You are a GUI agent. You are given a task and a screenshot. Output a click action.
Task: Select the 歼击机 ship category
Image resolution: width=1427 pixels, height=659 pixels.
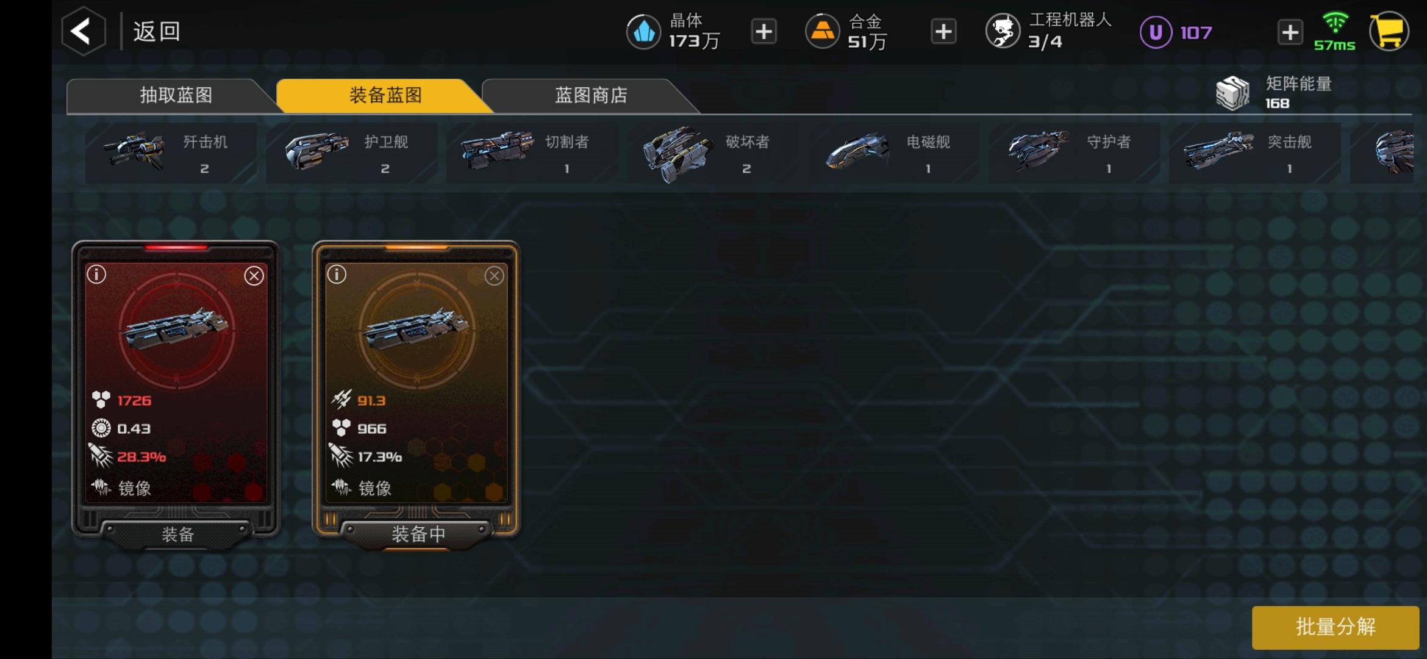pos(170,153)
